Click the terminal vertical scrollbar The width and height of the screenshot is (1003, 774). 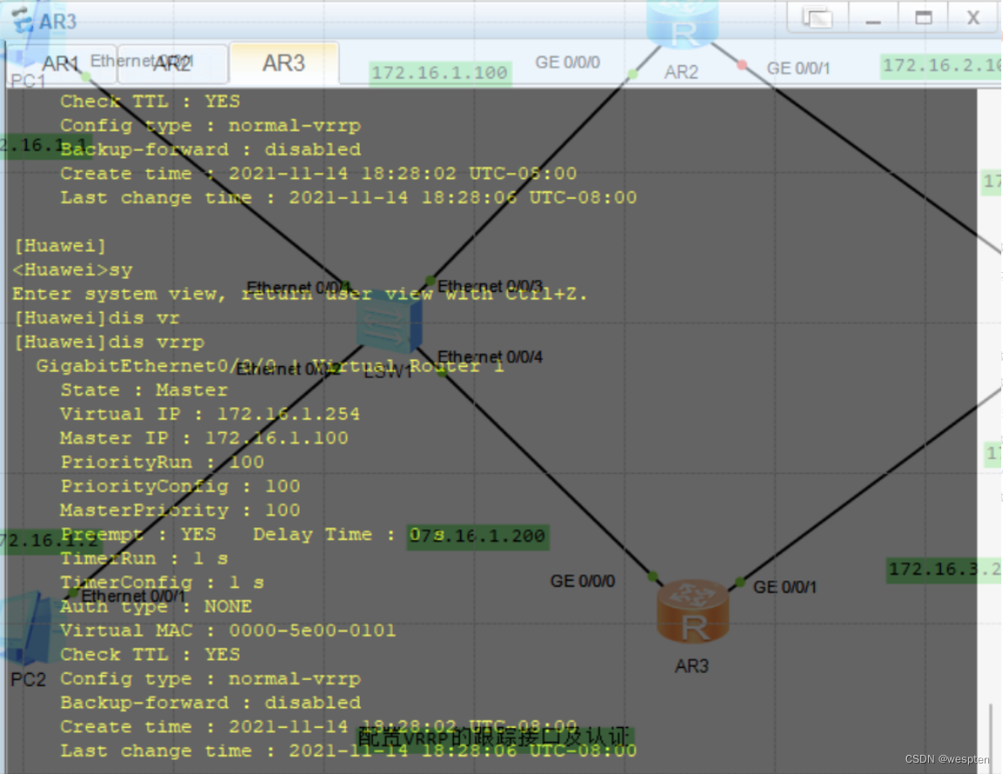990,732
